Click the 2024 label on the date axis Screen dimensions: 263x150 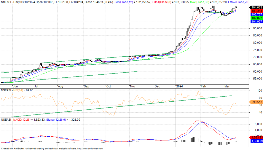coord(179,86)
